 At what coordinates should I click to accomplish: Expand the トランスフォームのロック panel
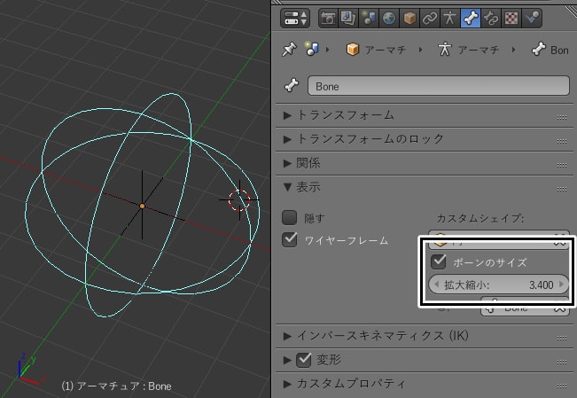pos(287,139)
